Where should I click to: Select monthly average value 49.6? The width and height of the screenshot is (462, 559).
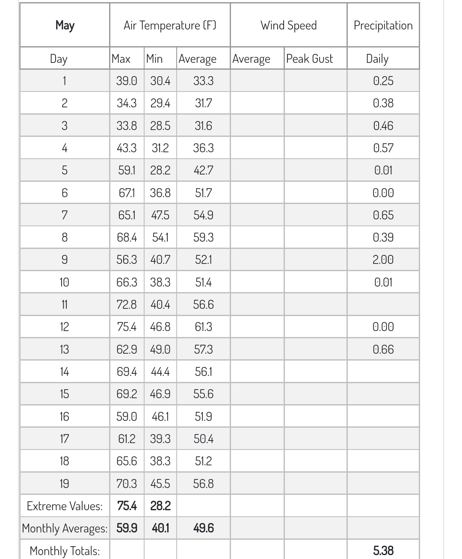click(x=203, y=528)
